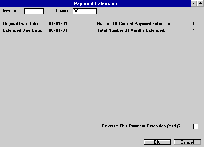This screenshot has height=147, width=204.
Task: Click the Number Of Current Payment Extensions label
Action: click(136, 24)
